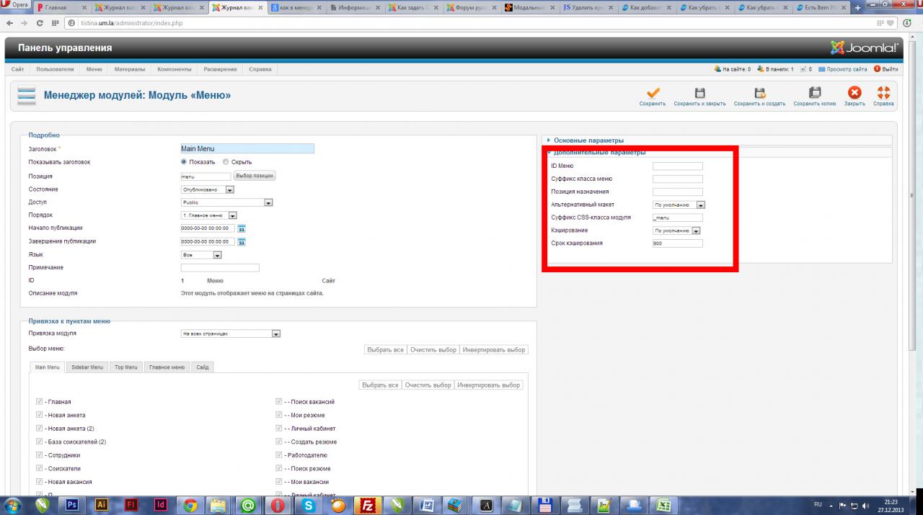Launch Photoshop from the Windows taskbar

click(x=72, y=505)
